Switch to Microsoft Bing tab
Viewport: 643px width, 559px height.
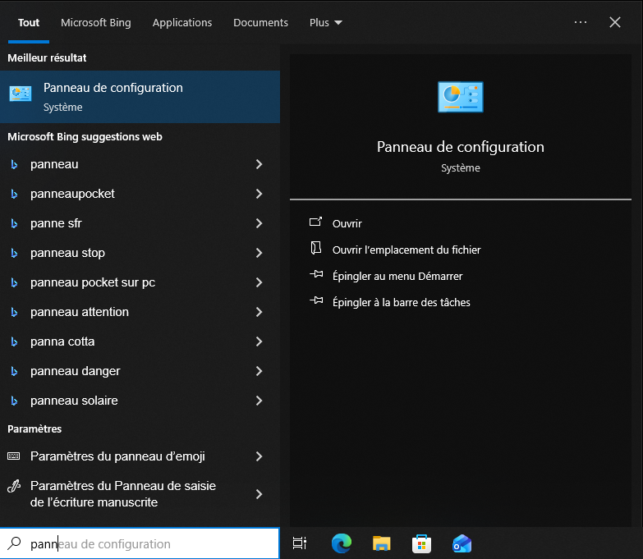[96, 22]
